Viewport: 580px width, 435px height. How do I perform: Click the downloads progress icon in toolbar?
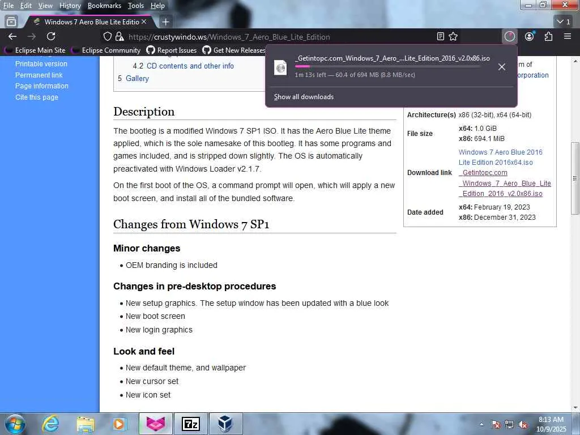pos(510,36)
